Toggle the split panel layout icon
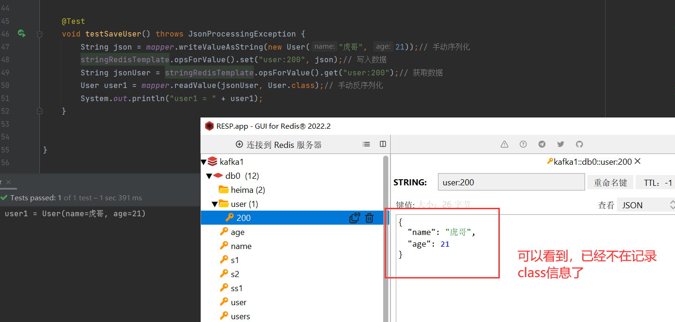The width and height of the screenshot is (675, 322). [383, 144]
